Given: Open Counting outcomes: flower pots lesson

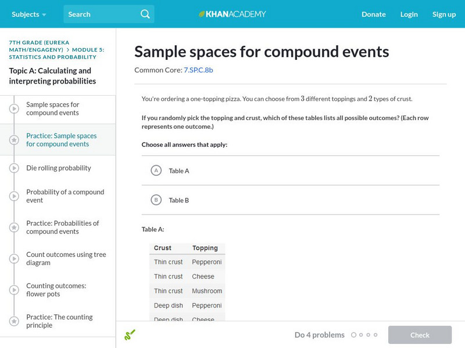Looking at the screenshot, I should (x=56, y=290).
